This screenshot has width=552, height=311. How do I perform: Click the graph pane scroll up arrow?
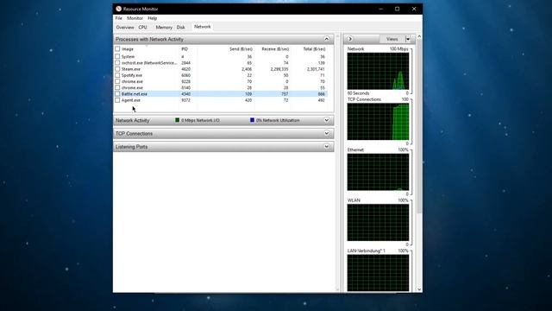click(419, 36)
